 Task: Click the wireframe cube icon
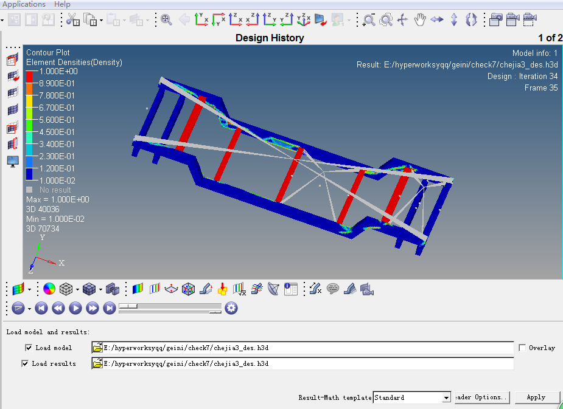(x=66, y=289)
